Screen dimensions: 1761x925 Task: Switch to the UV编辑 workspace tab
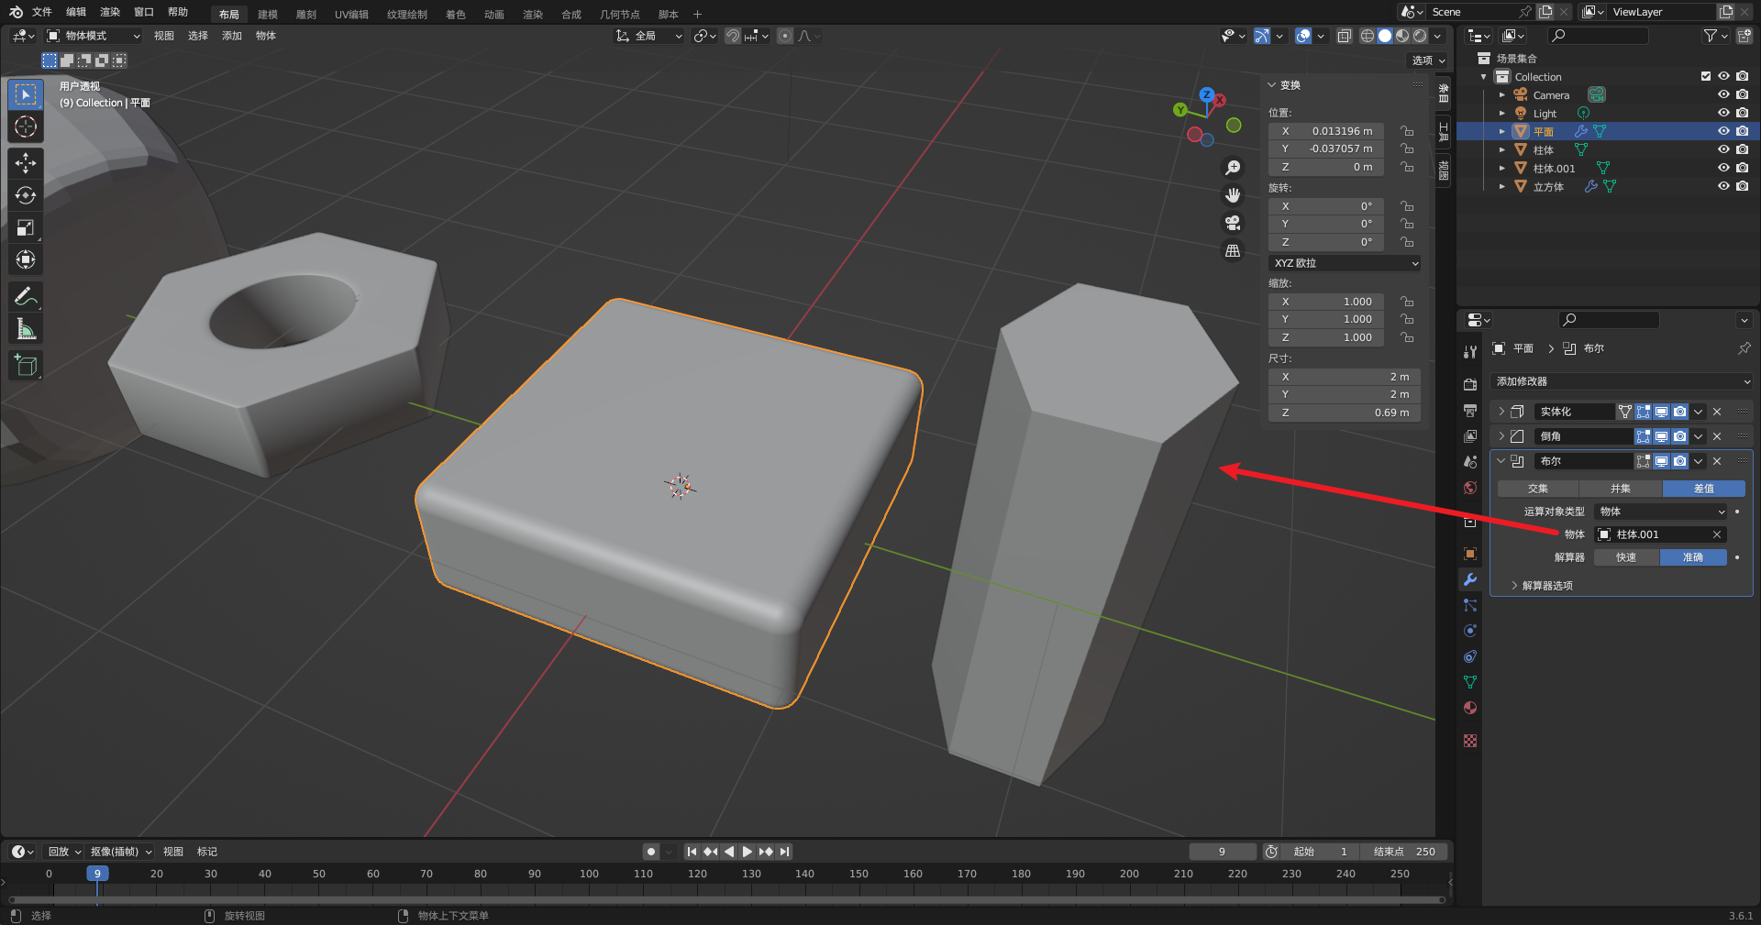(351, 14)
